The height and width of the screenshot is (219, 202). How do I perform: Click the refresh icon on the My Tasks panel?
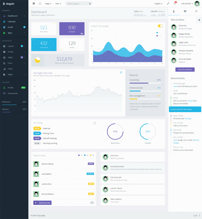click(95, 123)
